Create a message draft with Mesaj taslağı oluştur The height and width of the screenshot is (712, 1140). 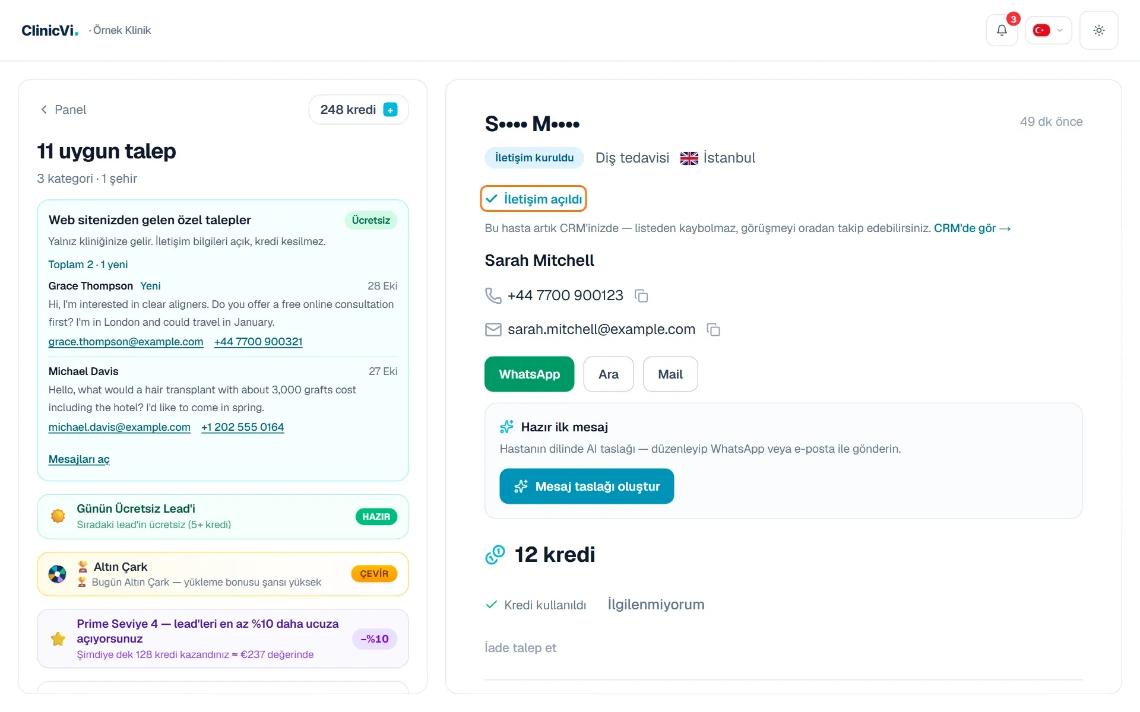(587, 487)
